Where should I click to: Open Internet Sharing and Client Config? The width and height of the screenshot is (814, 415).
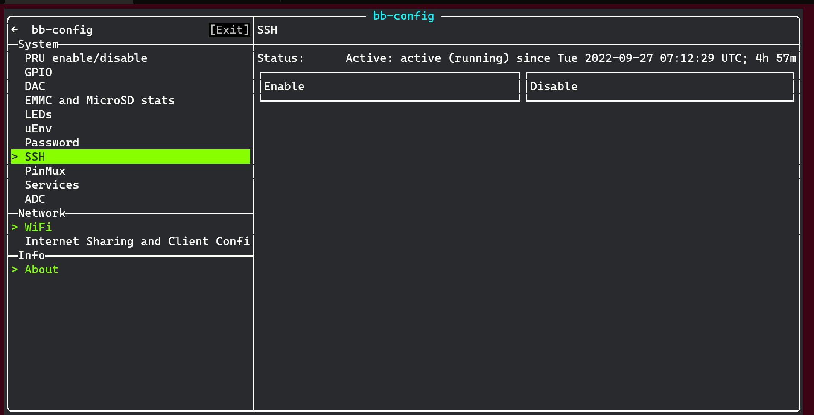click(x=137, y=241)
